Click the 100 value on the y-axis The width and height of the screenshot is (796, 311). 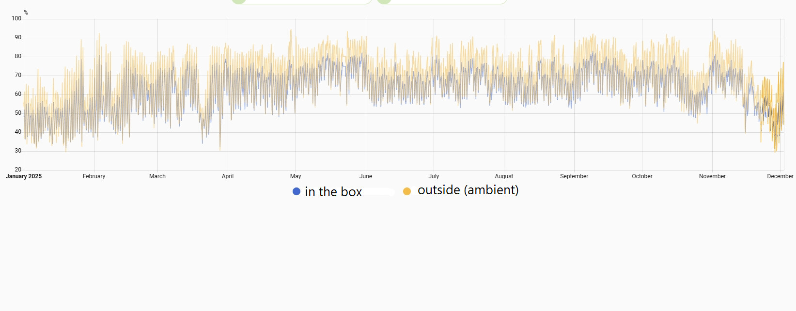coord(16,18)
